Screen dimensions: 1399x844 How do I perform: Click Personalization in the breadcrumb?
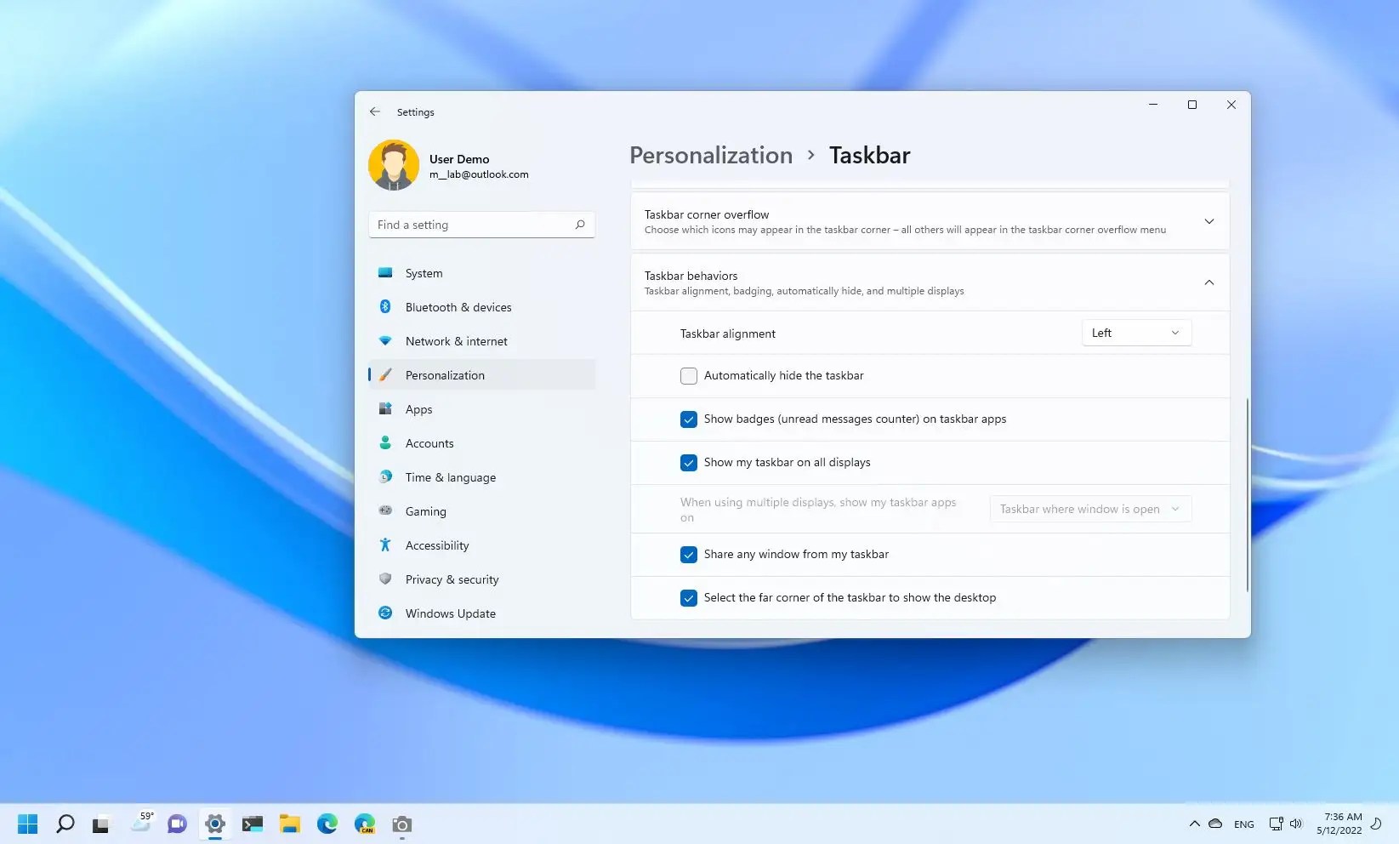click(x=710, y=155)
